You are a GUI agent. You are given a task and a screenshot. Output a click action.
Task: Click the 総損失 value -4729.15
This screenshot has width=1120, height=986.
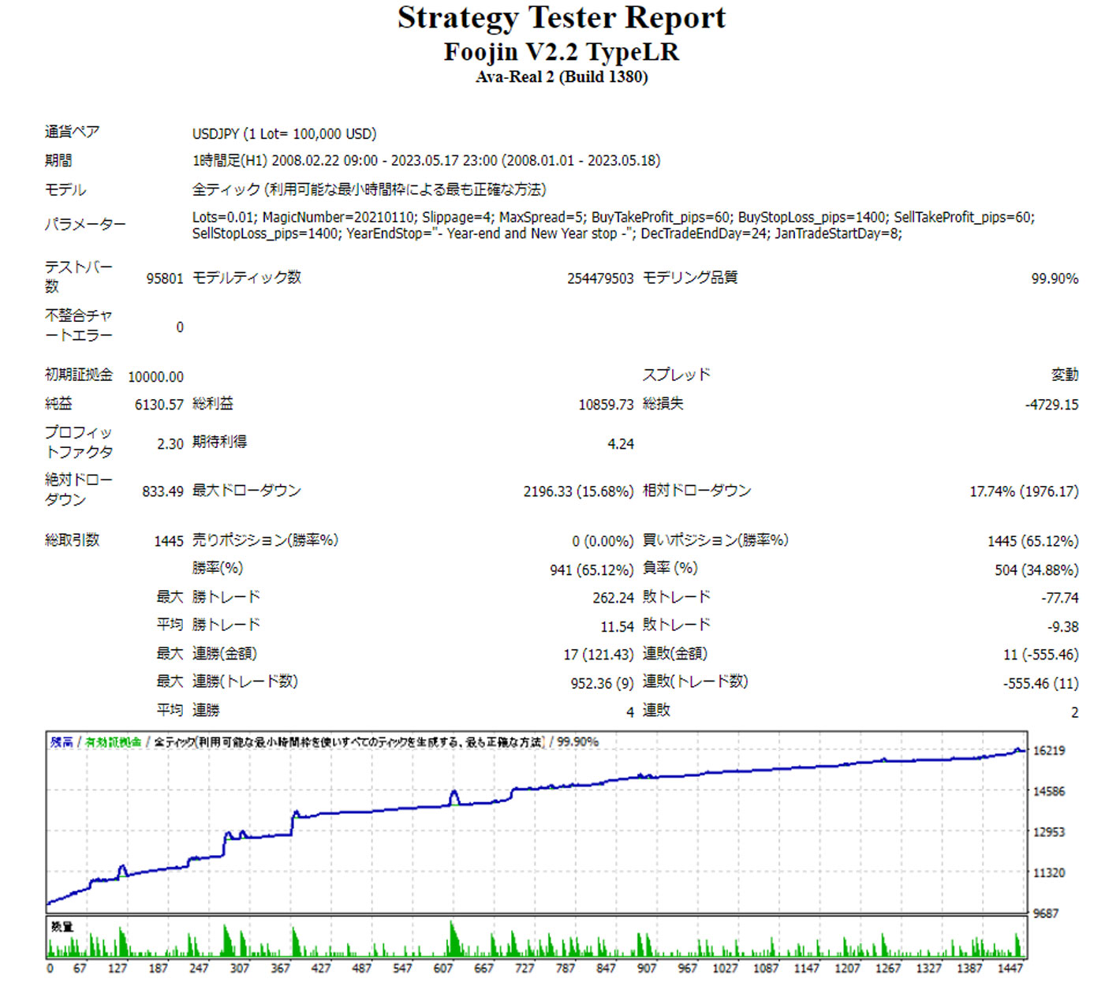[x=1051, y=405]
